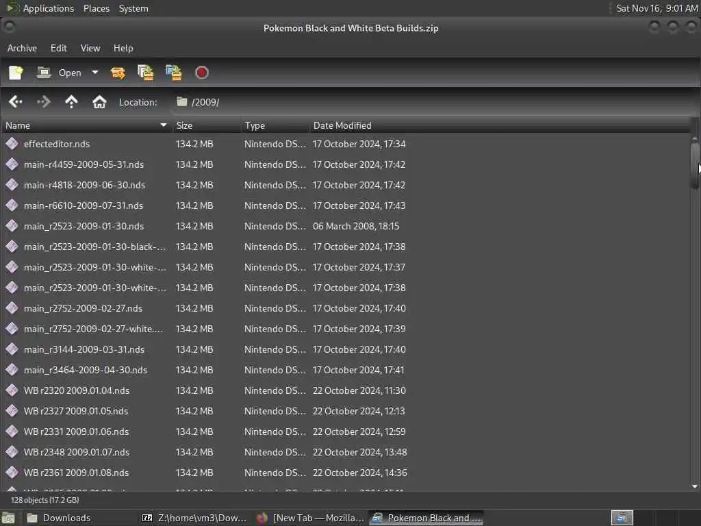Open the Edit menu
701x526 pixels.
pos(59,48)
